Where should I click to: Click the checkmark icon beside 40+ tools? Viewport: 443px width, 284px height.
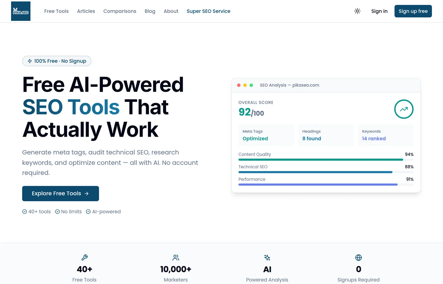pyautogui.click(x=25, y=212)
